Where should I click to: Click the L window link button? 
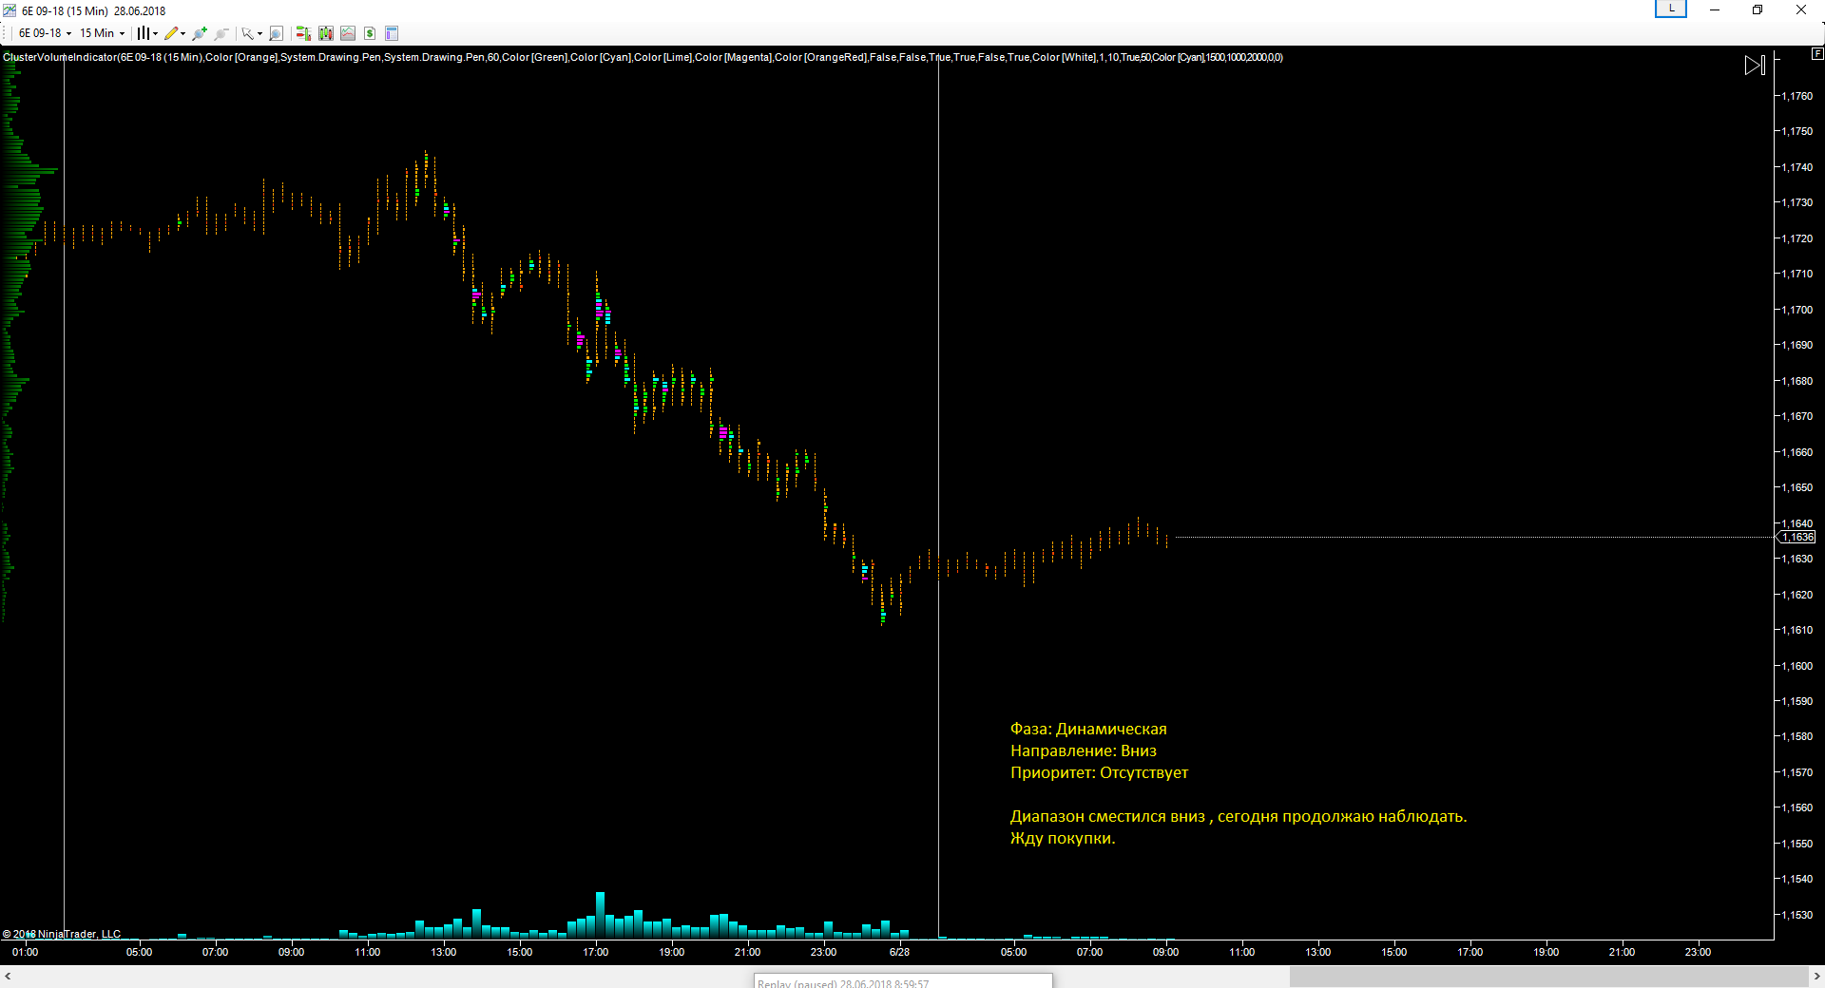1671,9
